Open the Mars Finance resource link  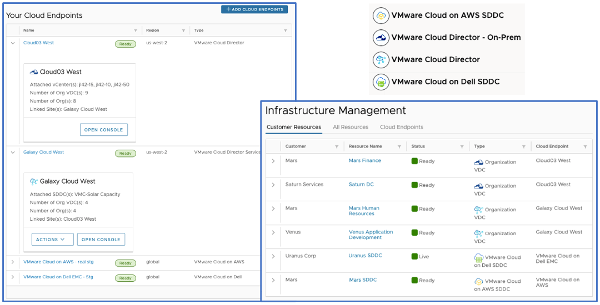pyautogui.click(x=364, y=161)
